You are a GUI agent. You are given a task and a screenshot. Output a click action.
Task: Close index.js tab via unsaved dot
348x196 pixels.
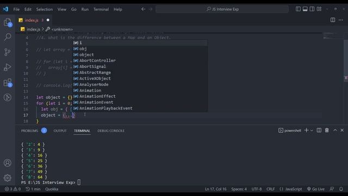pos(48,20)
